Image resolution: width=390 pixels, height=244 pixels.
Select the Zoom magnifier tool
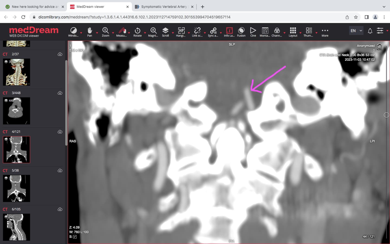click(105, 32)
